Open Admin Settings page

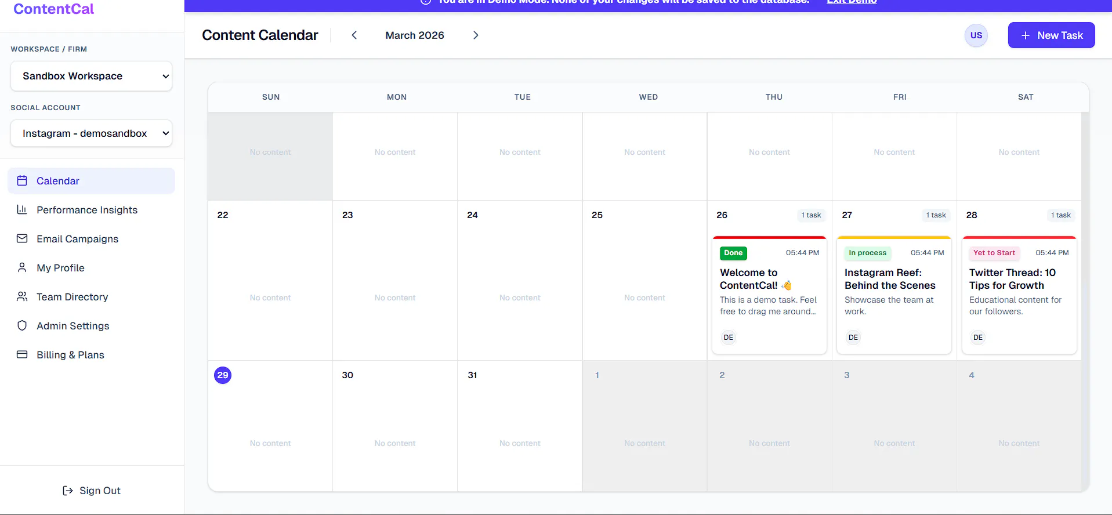91,325
